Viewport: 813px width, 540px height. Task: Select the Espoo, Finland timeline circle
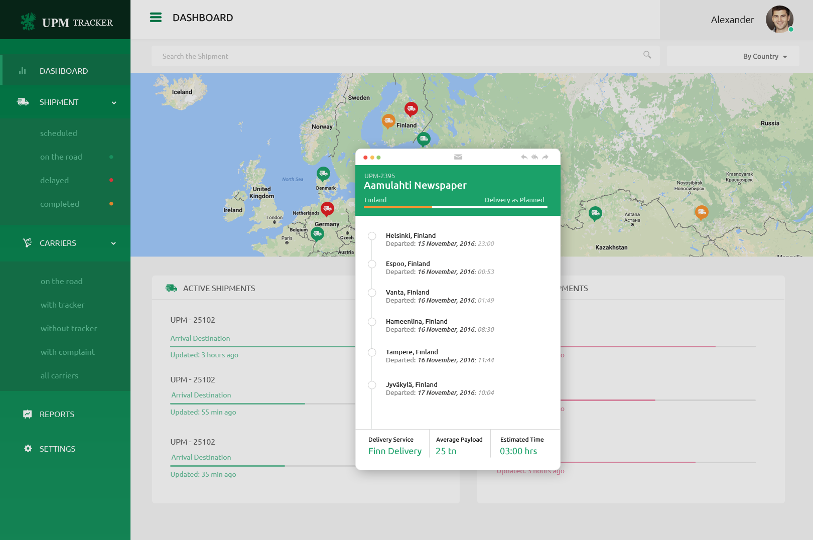(x=372, y=264)
